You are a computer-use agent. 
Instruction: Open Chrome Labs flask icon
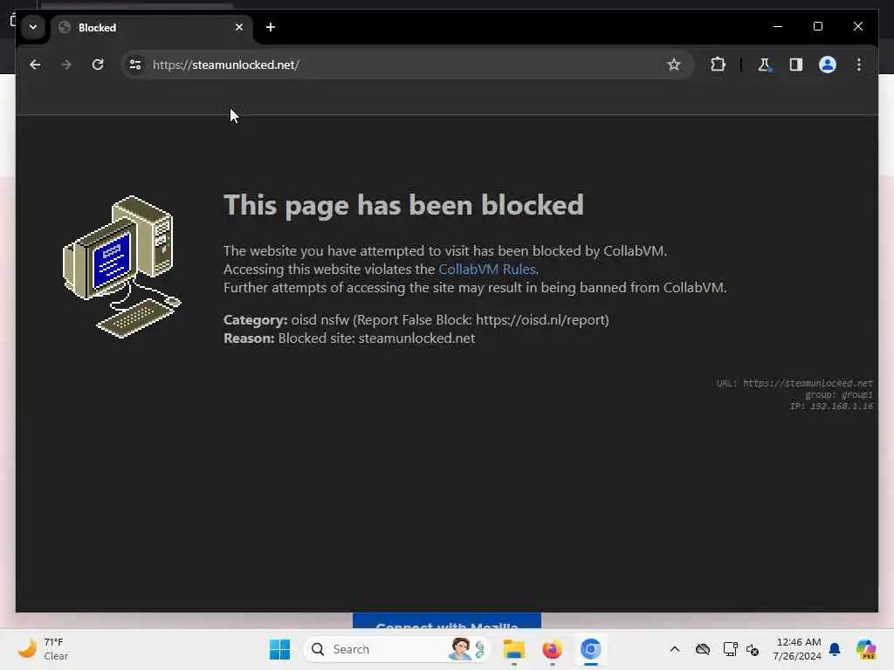[x=764, y=65]
